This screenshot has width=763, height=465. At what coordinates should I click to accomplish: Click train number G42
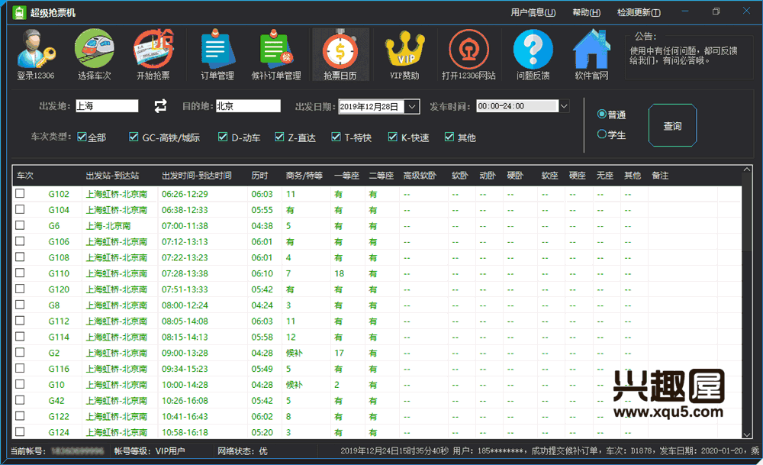coord(56,401)
